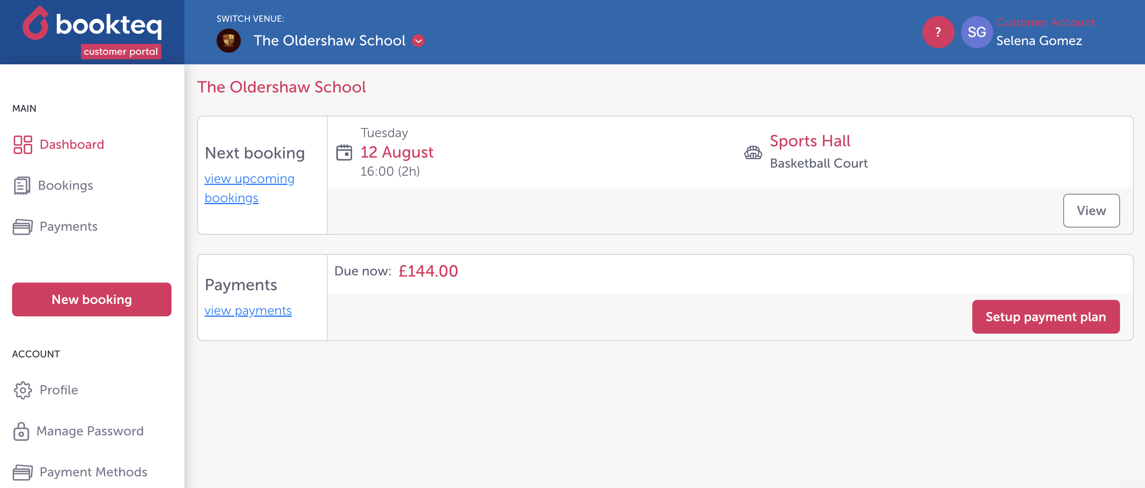The width and height of the screenshot is (1145, 488).
Task: Click the Profile gear icon
Action: (23, 390)
